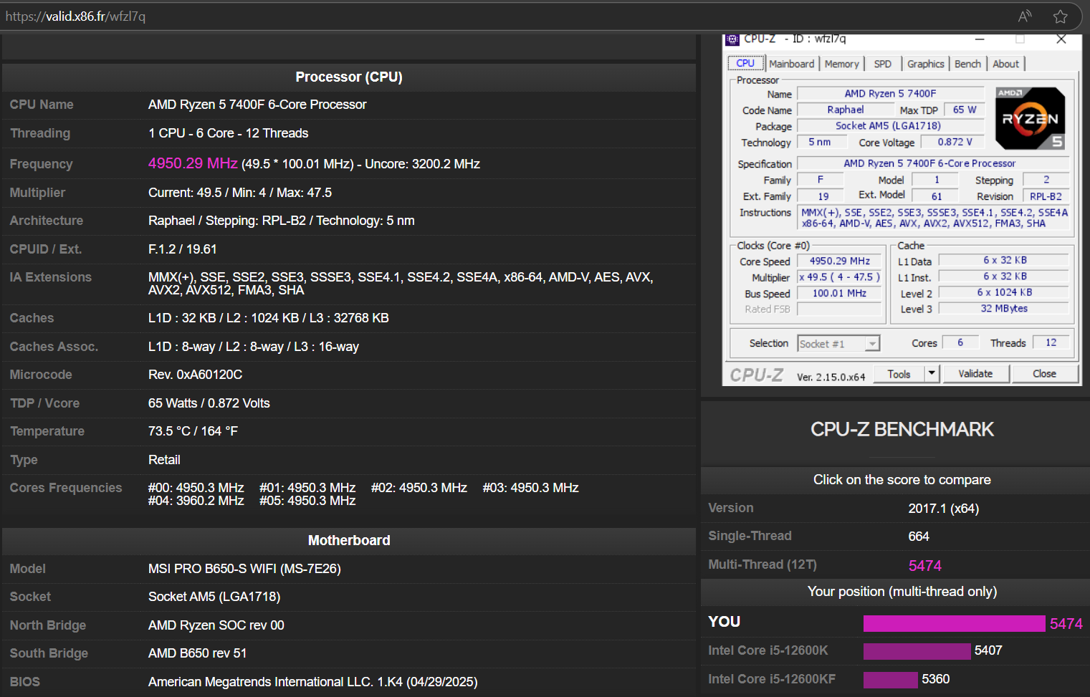Open the About tab
The width and height of the screenshot is (1090, 697).
click(x=1005, y=64)
